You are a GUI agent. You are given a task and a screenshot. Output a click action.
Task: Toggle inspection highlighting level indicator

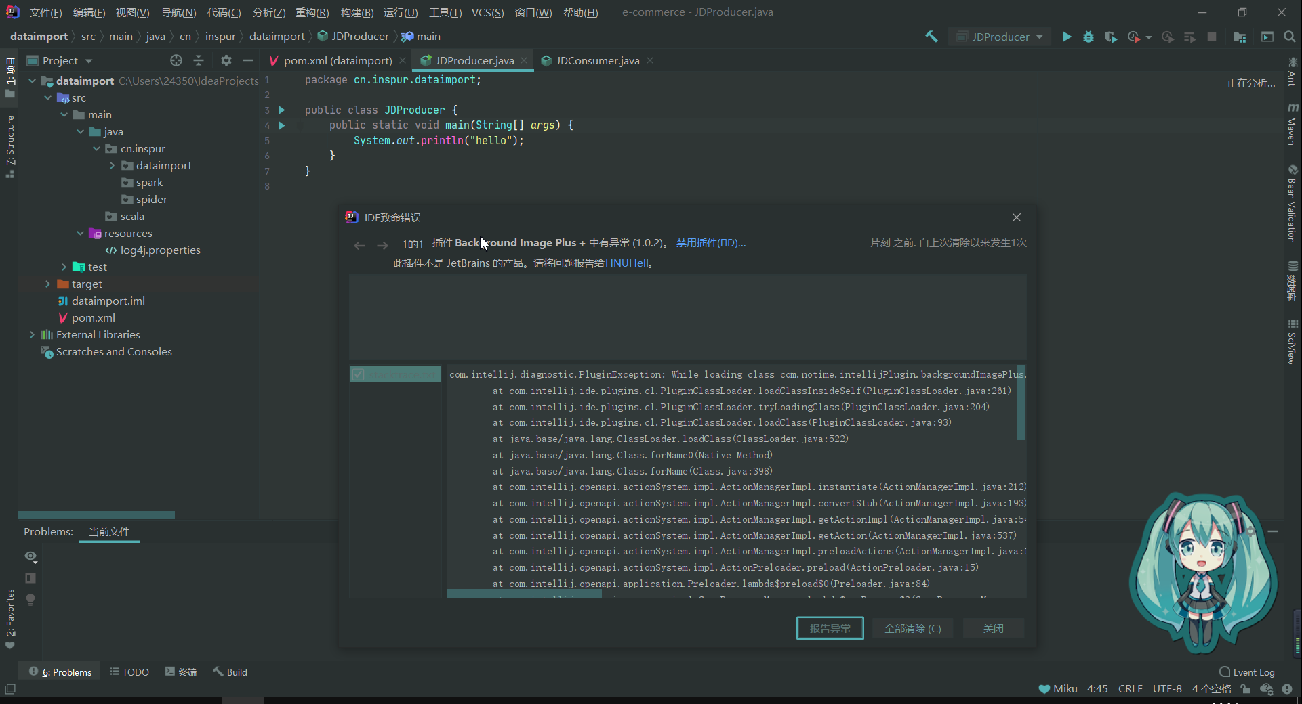coord(1287,690)
